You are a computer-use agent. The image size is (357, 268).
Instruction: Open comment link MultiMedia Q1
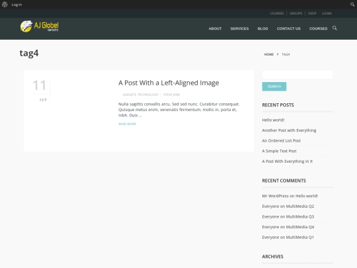[x=300, y=238]
